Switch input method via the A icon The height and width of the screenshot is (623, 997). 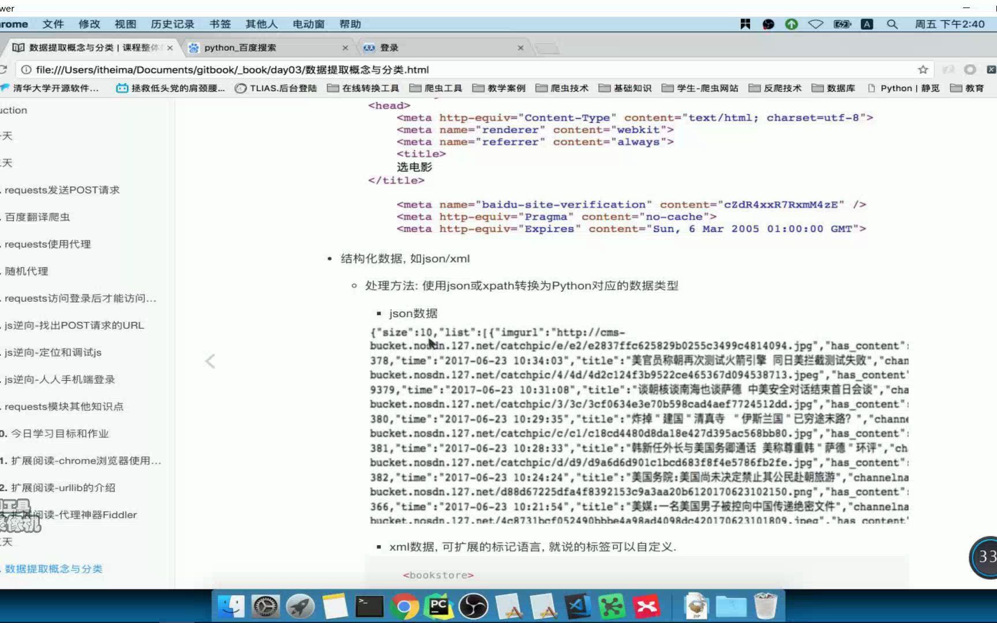click(867, 24)
